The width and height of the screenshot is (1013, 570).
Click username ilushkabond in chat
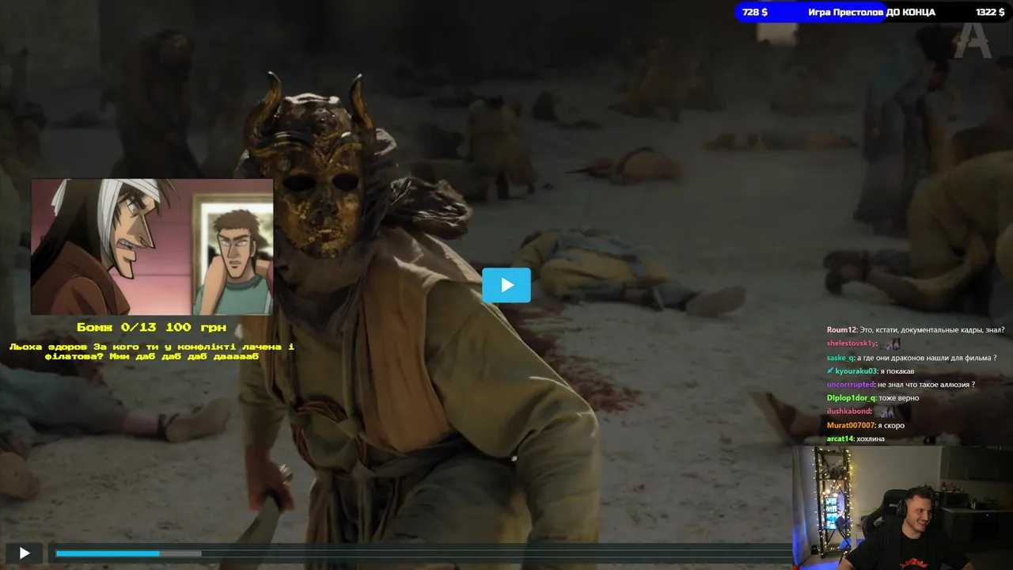point(848,412)
